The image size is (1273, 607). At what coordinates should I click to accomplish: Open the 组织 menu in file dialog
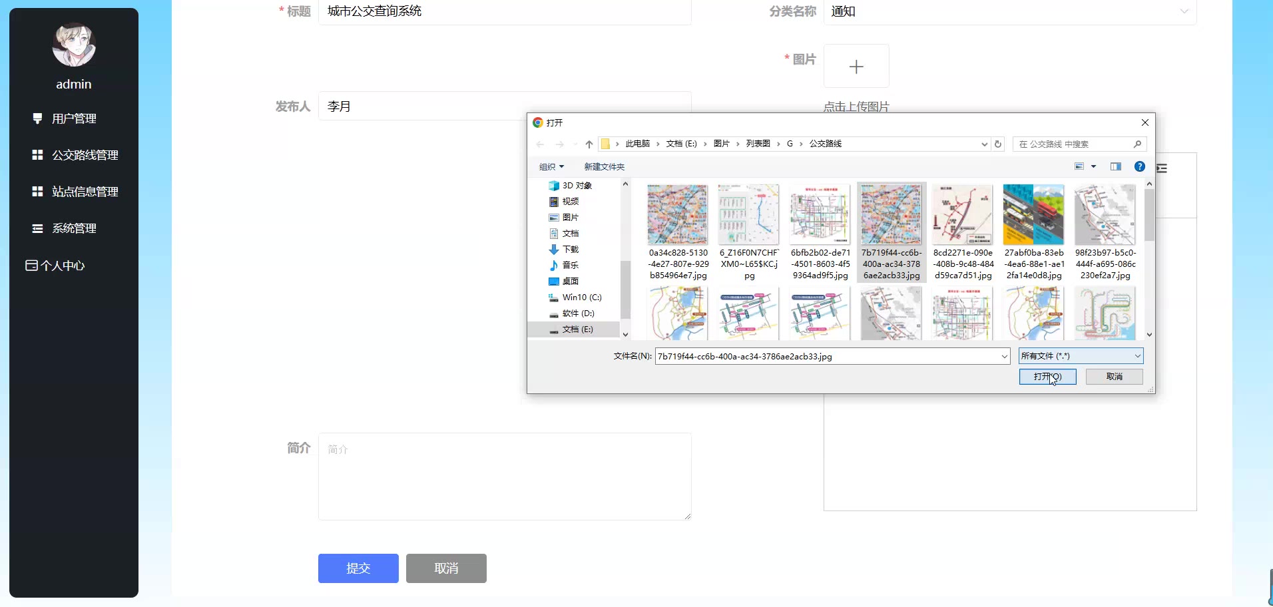point(551,166)
